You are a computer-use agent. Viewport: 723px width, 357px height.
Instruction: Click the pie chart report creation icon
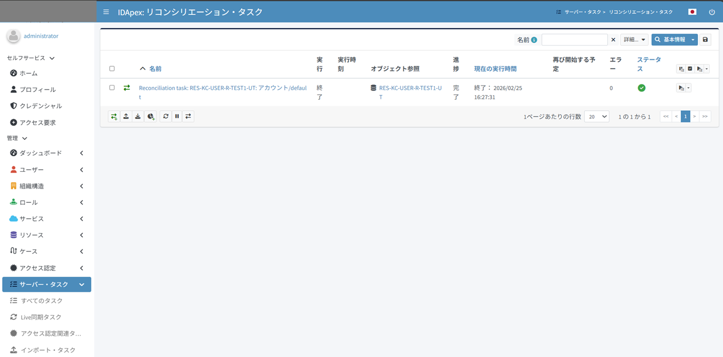point(151,116)
